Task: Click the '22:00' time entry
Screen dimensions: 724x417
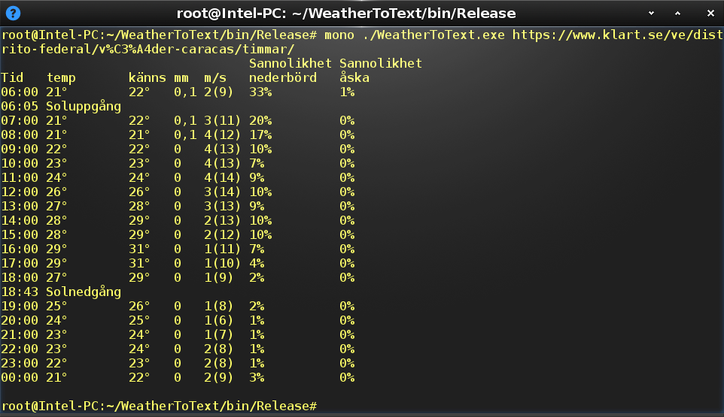Action: [x=20, y=349]
